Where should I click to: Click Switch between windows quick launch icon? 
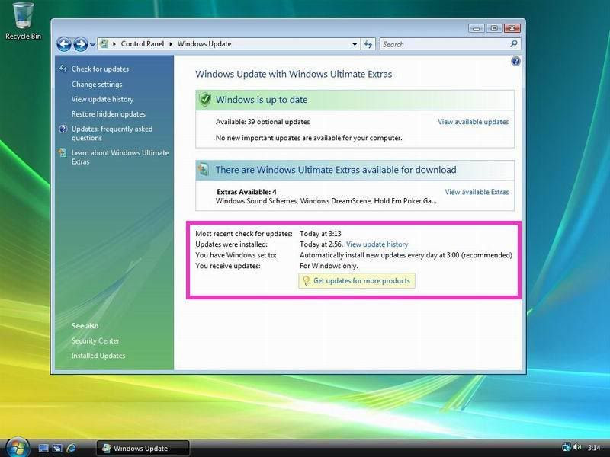coord(57,448)
